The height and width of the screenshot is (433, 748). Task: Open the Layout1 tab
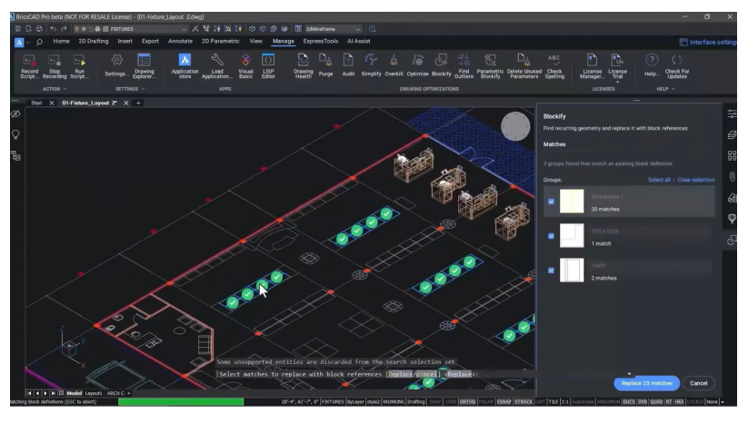point(95,393)
